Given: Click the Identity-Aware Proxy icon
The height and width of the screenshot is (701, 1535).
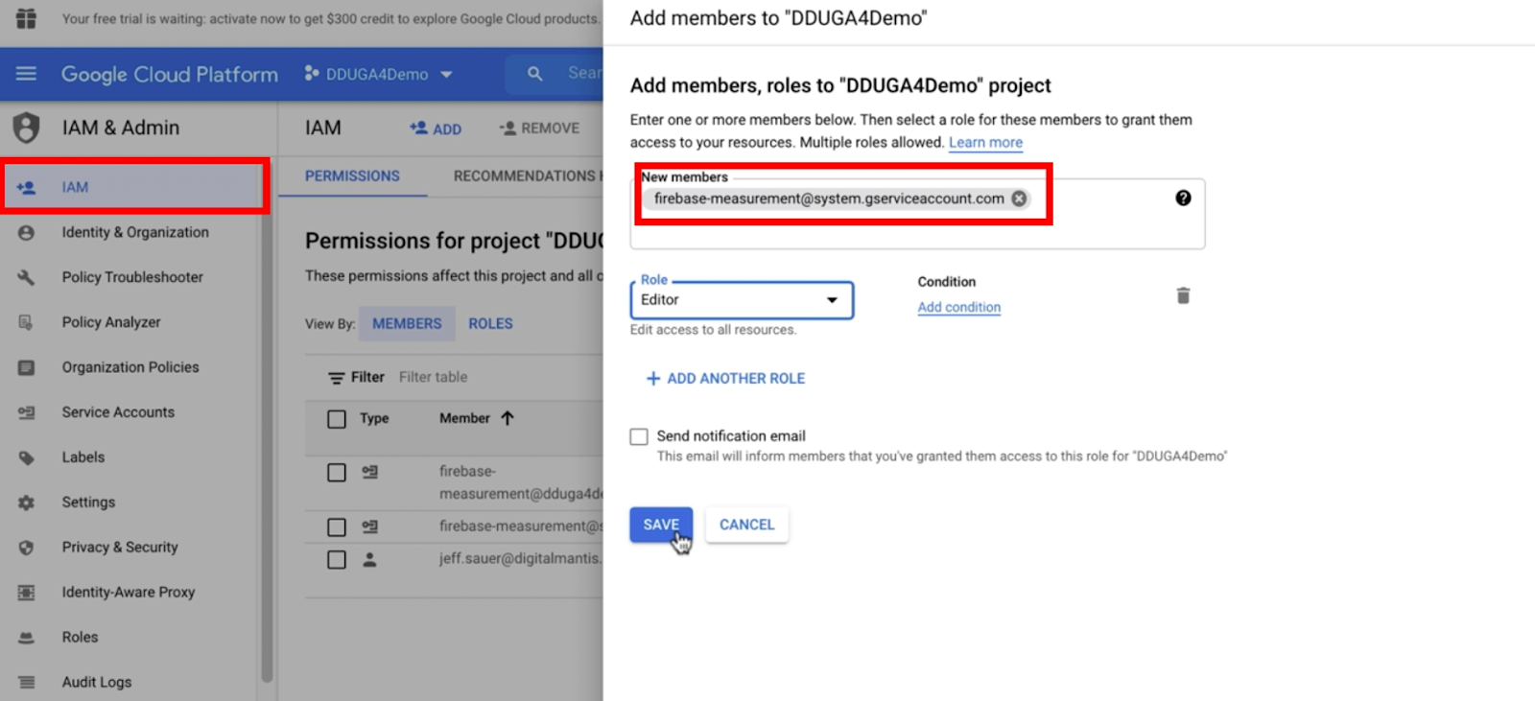Looking at the screenshot, I should tap(26, 593).
